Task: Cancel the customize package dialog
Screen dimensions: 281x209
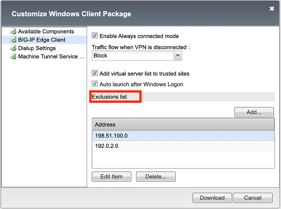Action: click(x=253, y=198)
